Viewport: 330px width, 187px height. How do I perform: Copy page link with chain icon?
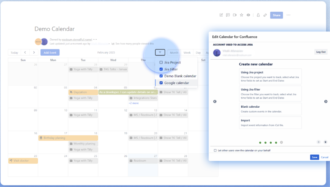[x=265, y=15]
